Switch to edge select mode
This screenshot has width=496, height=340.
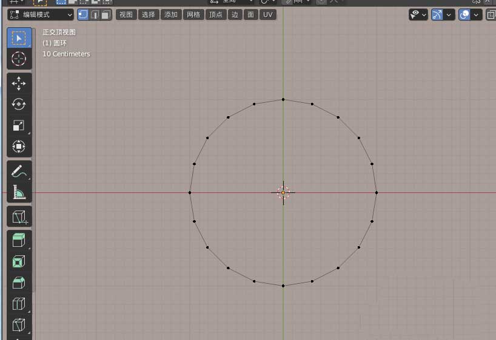[x=95, y=15]
